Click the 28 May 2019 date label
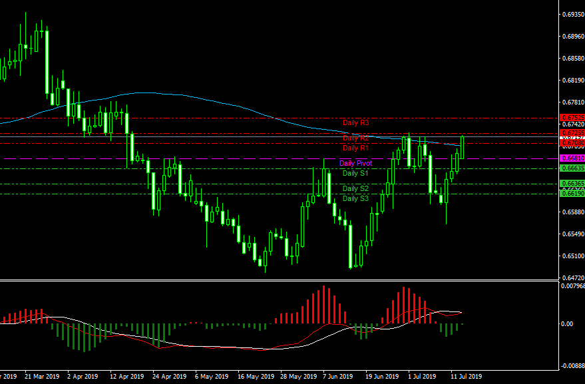 pyautogui.click(x=297, y=377)
